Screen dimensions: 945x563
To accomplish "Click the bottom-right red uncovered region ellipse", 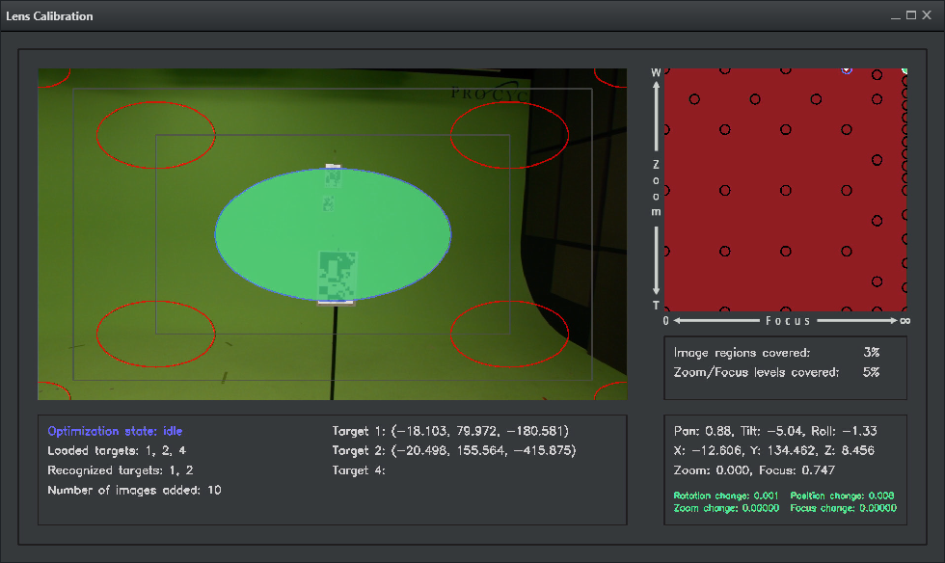I will (x=509, y=331).
